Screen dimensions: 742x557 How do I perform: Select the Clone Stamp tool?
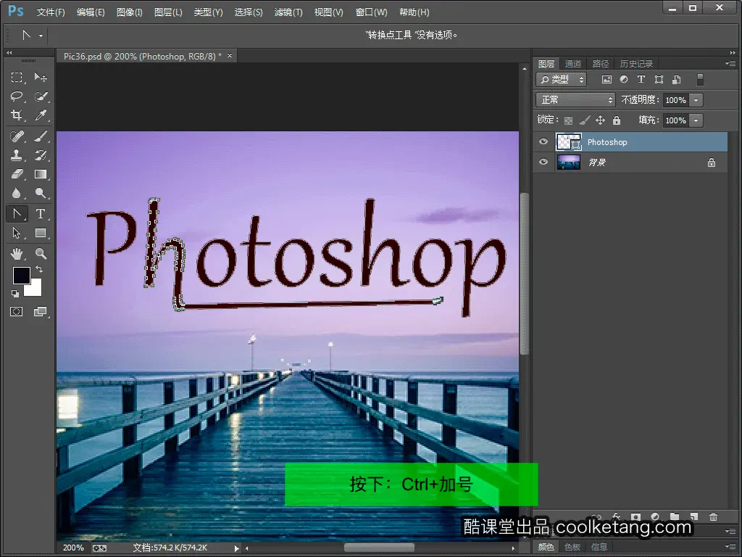point(17,155)
